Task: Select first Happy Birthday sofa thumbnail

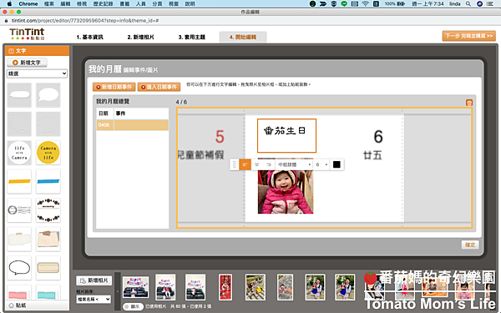Action: (136, 287)
